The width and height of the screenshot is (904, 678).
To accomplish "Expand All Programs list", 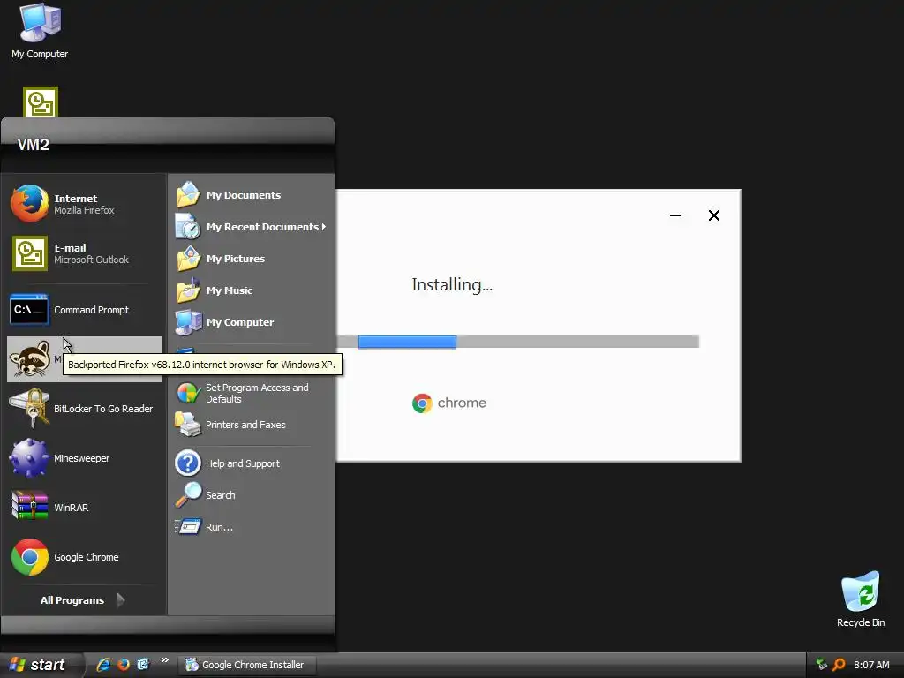I will pyautogui.click(x=82, y=600).
